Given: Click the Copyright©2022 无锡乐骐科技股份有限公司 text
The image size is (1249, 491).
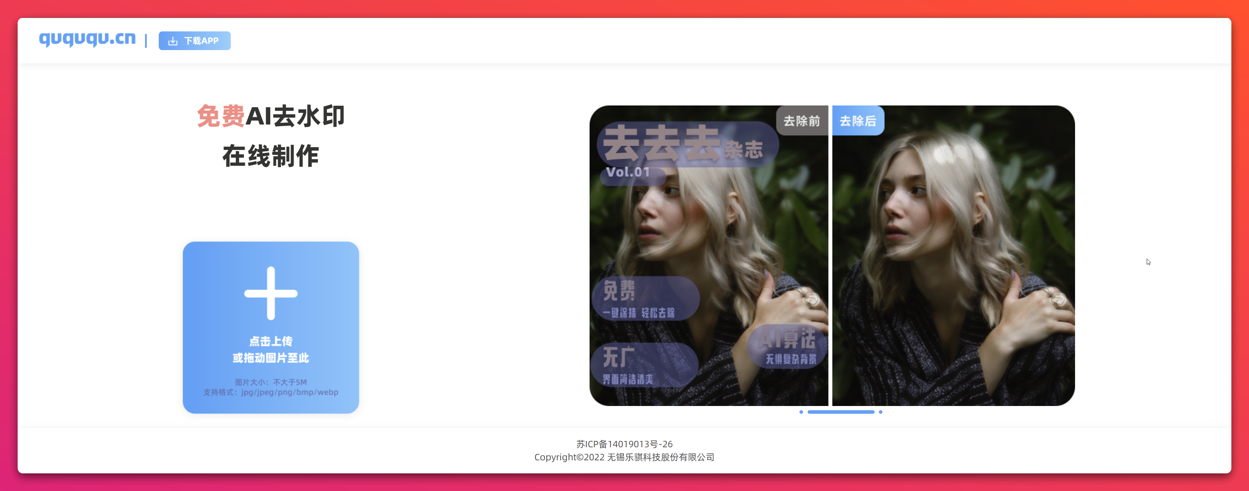Looking at the screenshot, I should coord(624,457).
